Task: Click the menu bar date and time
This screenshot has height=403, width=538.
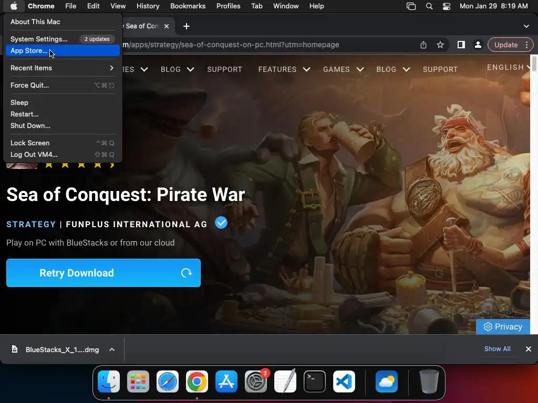Action: pyautogui.click(x=494, y=6)
